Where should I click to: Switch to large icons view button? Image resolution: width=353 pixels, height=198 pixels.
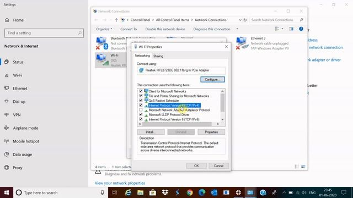point(303,167)
